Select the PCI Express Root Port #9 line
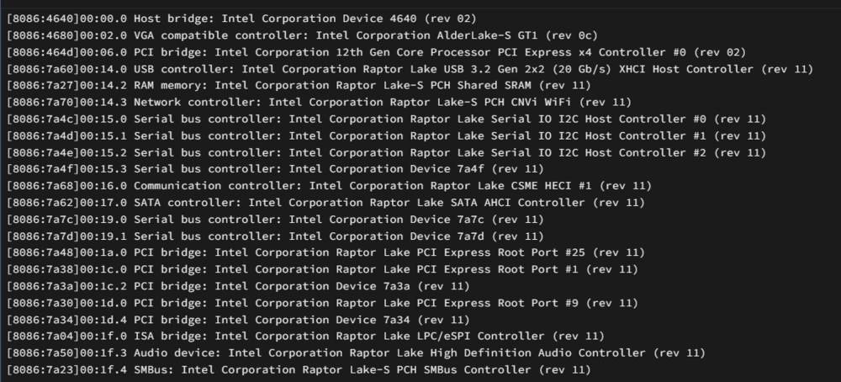841x382 pixels. click(x=322, y=303)
